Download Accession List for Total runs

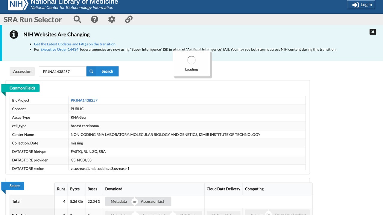[153, 202]
